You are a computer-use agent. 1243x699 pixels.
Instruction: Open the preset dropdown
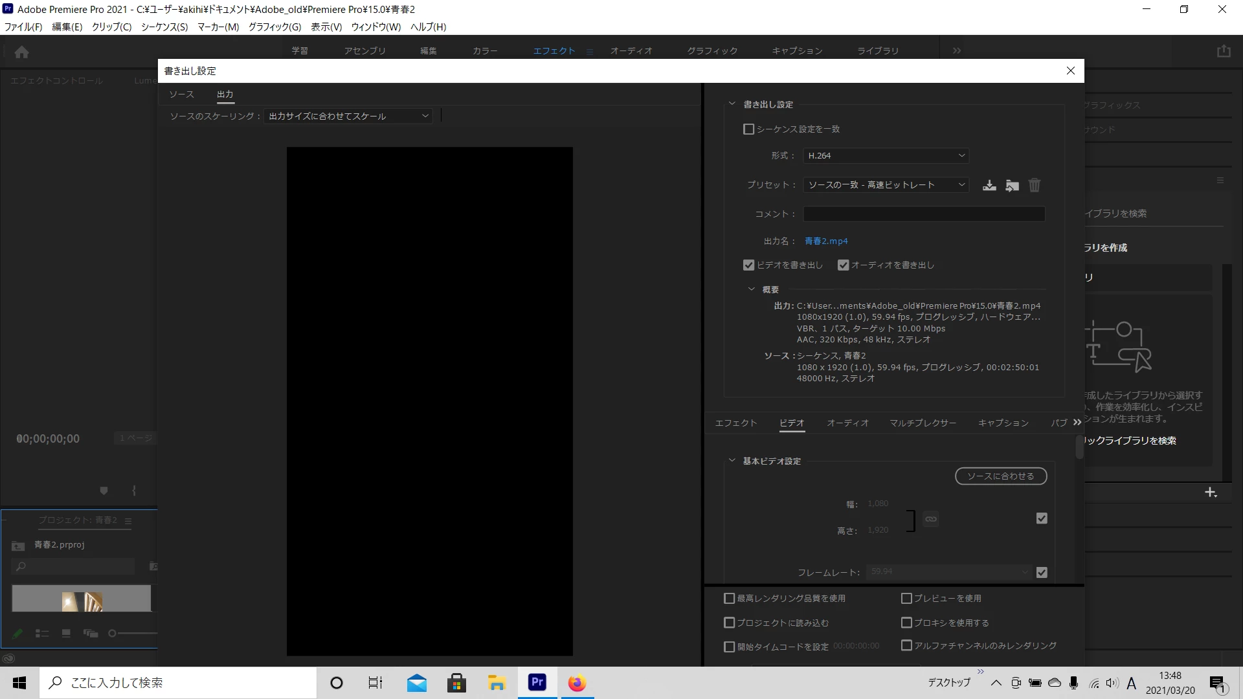tap(886, 184)
